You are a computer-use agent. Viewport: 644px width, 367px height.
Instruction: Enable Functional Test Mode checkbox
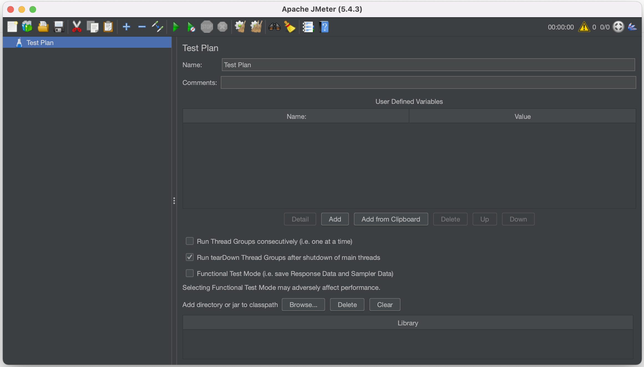(x=190, y=273)
